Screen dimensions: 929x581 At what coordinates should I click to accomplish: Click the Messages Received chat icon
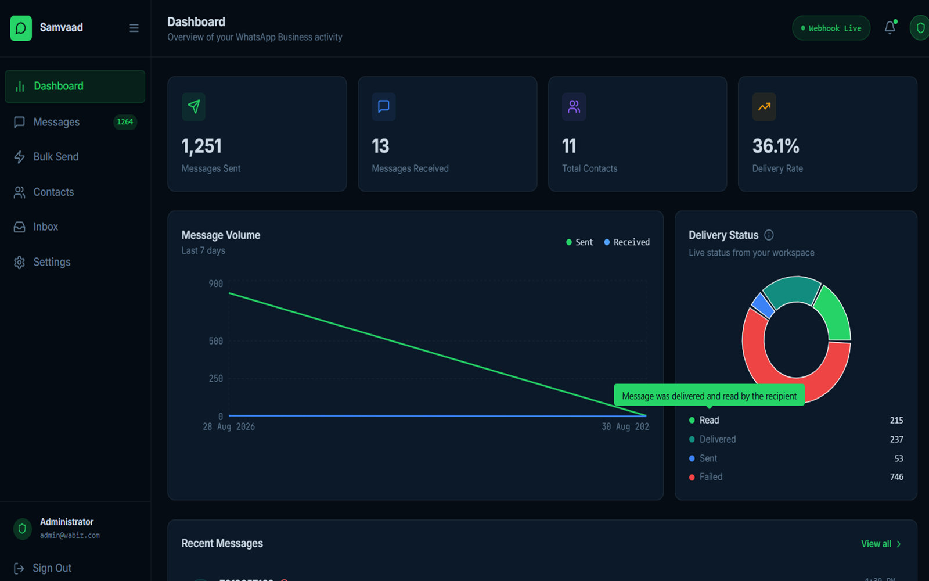pyautogui.click(x=384, y=106)
